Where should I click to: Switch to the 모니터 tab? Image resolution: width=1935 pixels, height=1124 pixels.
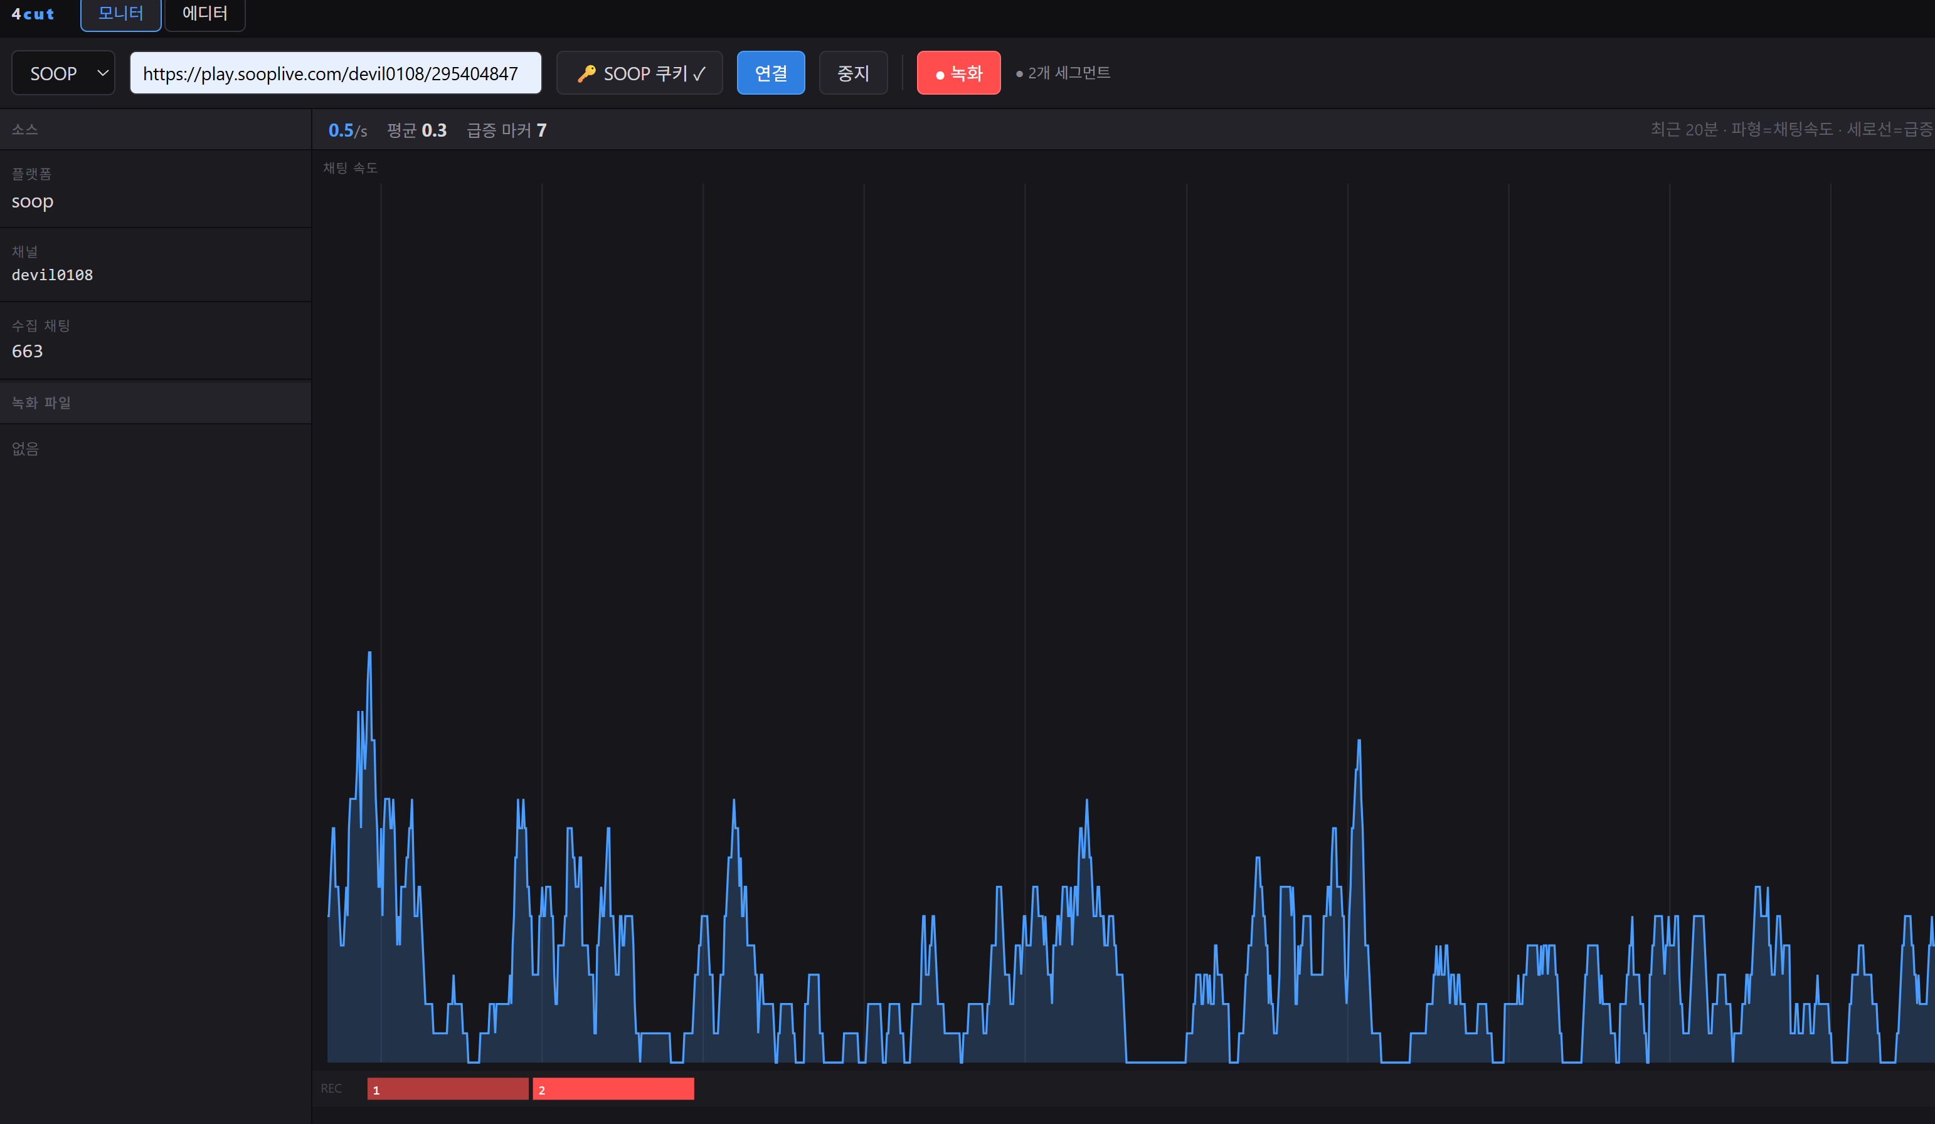coord(120,14)
